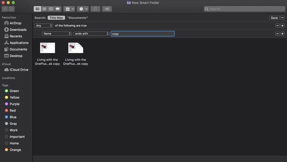Image resolution: width=287 pixels, height=162 pixels.
Task: Select the Important tag in sidebar
Action: click(15, 137)
